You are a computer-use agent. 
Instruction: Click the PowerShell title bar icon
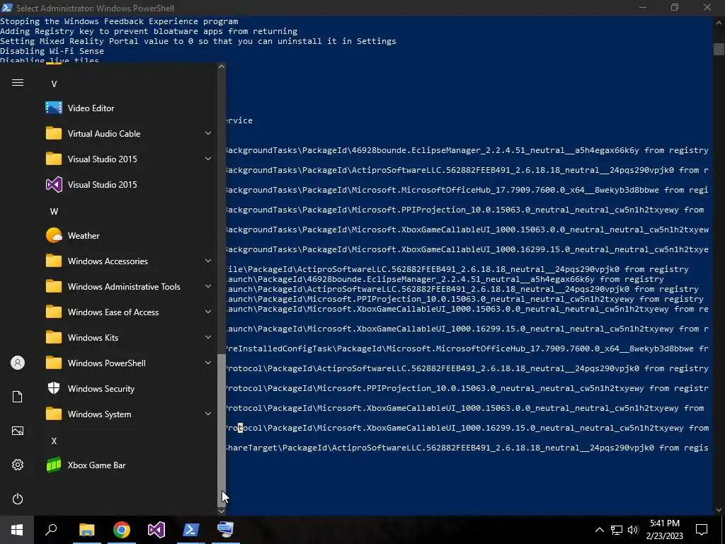pyautogui.click(x=7, y=8)
